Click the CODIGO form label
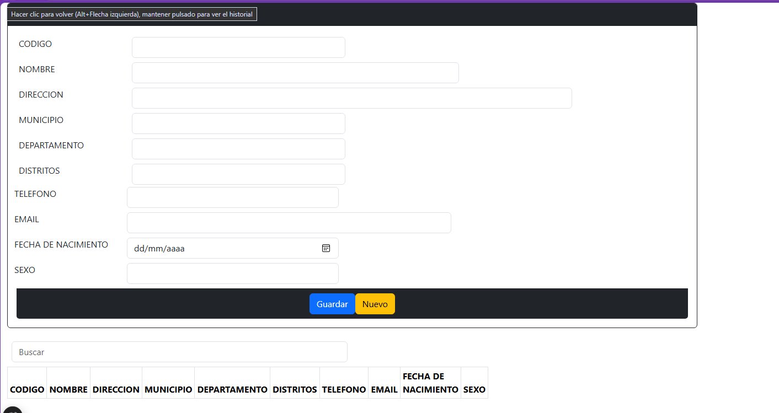779x413 pixels. (35, 44)
